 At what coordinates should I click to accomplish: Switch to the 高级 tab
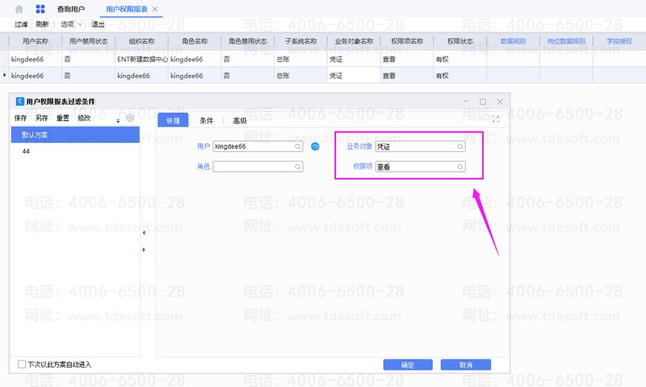point(240,120)
